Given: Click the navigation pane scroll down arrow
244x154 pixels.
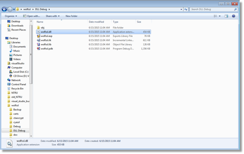Looking at the screenshot, I should (31, 136).
